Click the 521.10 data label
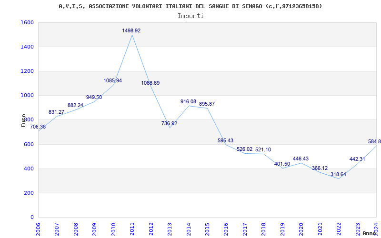 [x=263, y=149]
